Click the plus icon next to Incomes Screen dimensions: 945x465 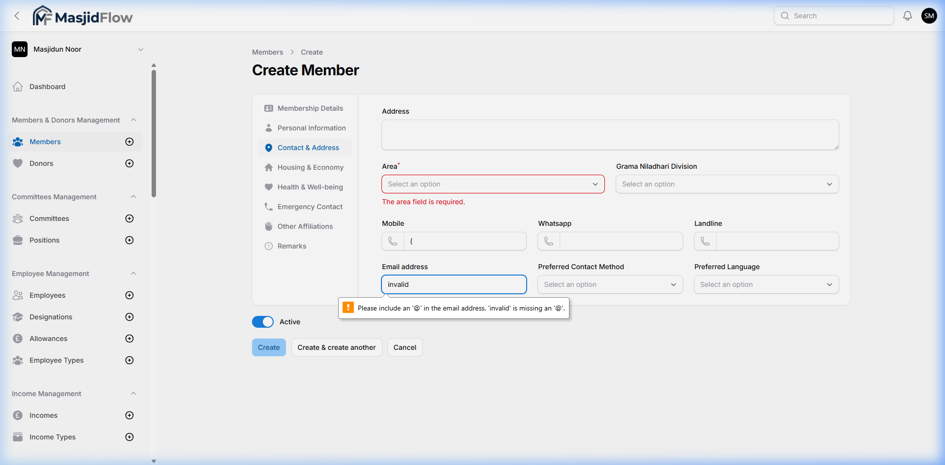(129, 415)
